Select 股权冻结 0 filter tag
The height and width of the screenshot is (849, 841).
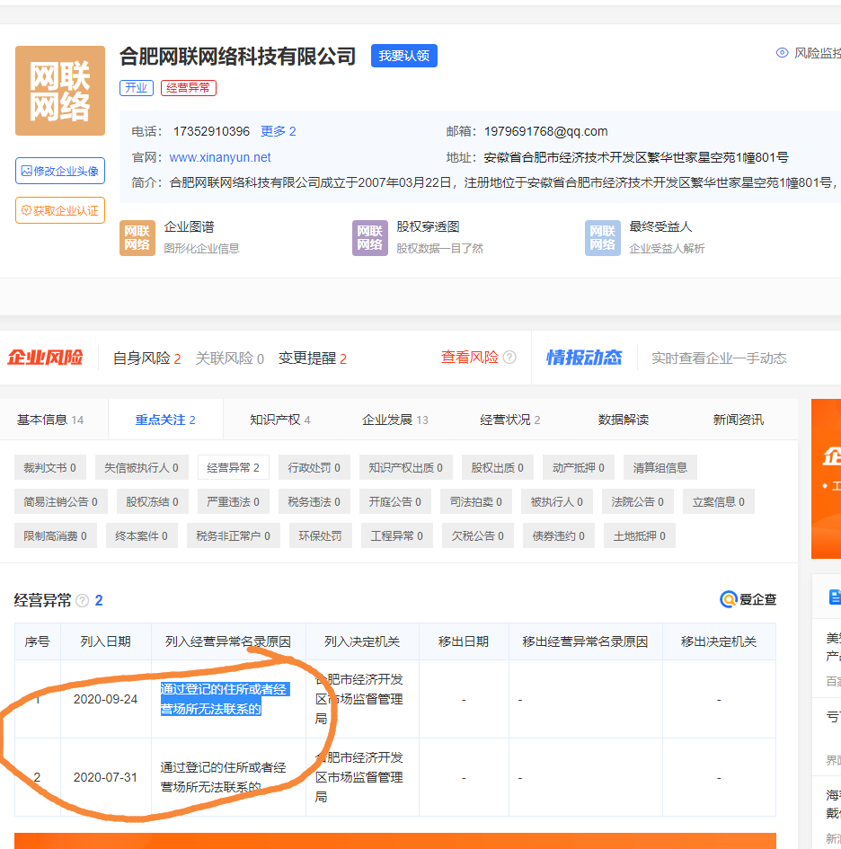[152, 502]
